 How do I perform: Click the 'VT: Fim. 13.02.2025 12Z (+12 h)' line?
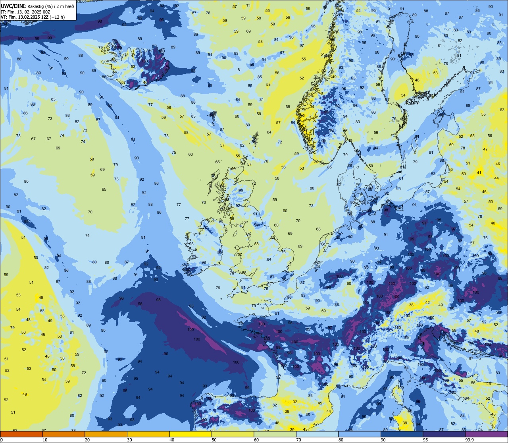(33, 17)
